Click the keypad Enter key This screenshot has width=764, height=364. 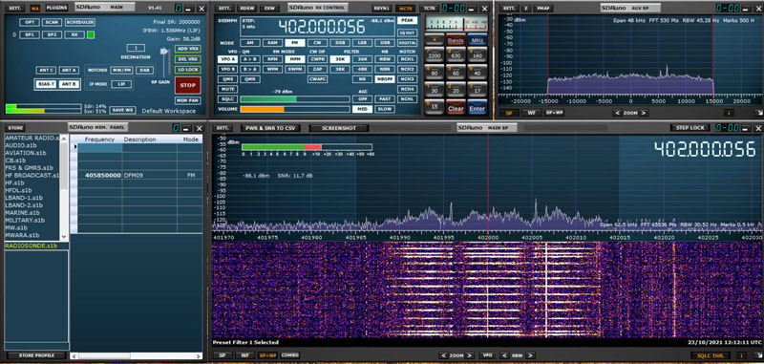477,108
